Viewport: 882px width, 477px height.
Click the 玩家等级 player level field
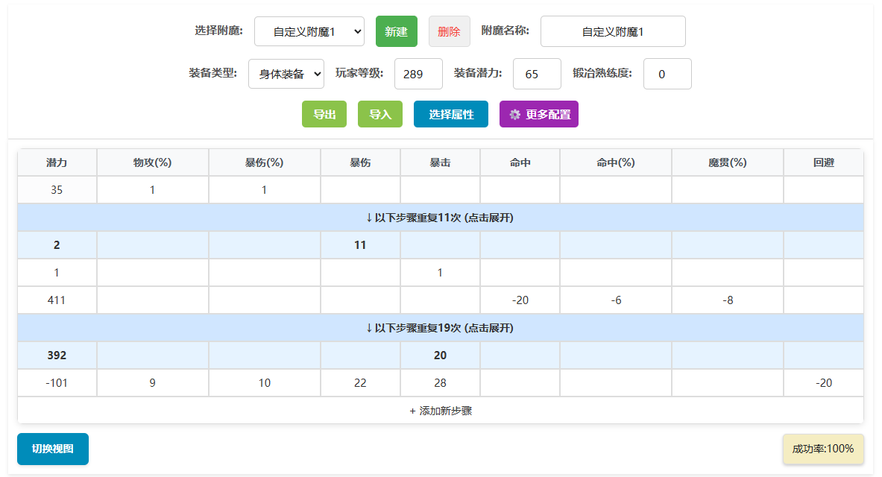tap(418, 74)
